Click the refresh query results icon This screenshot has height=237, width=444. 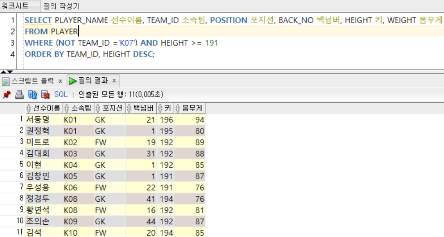coord(32,95)
